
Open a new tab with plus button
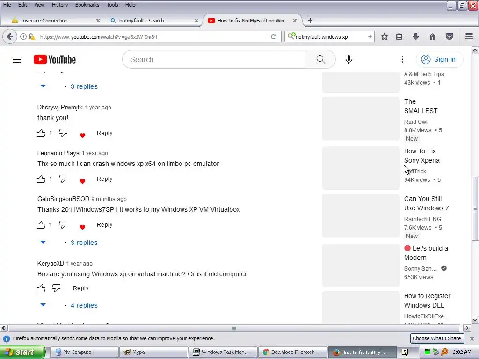[310, 21]
